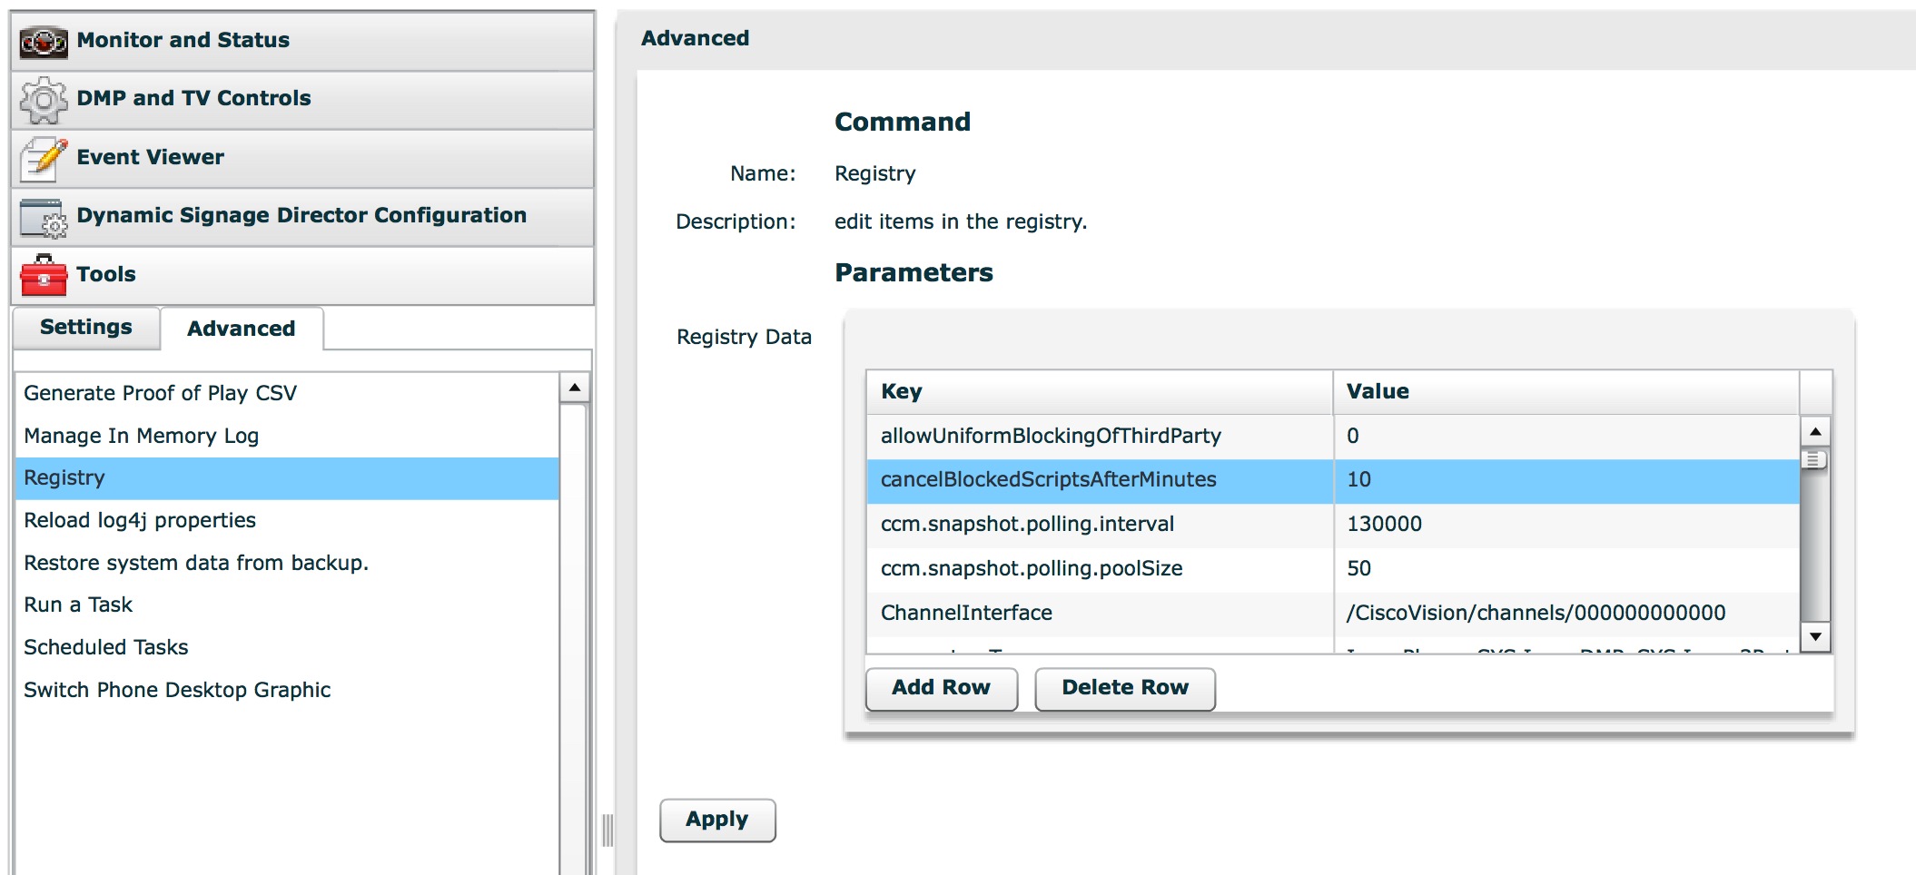Open the Event Viewer panel
The width and height of the screenshot is (1916, 875).
tap(302, 159)
